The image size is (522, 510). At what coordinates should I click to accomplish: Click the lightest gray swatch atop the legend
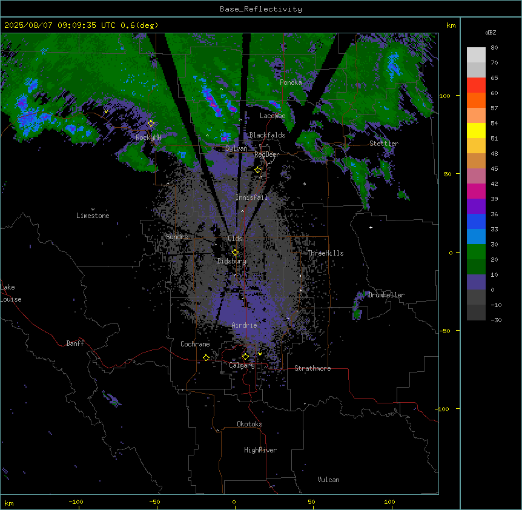476,55
